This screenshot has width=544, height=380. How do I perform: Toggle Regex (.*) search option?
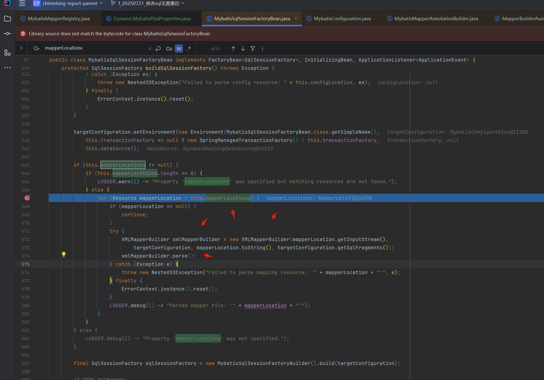[189, 49]
